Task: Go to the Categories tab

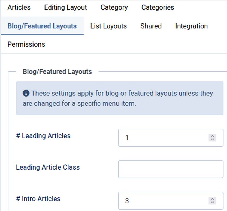Action: [158, 7]
